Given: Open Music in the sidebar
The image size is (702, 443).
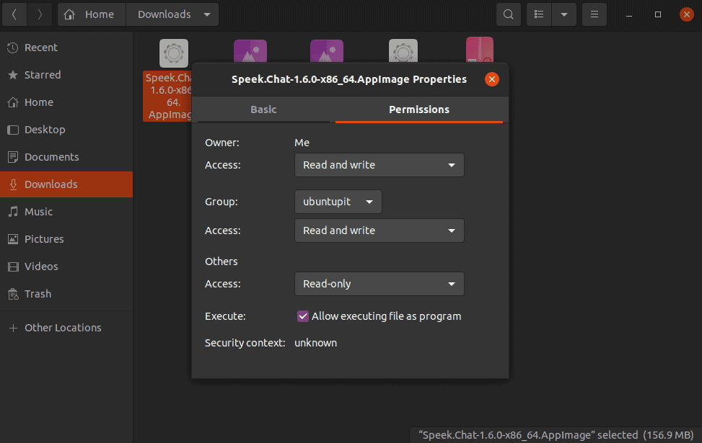Looking at the screenshot, I should pos(66,212).
